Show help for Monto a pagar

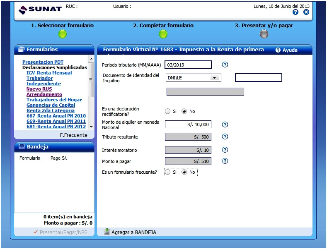point(225,161)
